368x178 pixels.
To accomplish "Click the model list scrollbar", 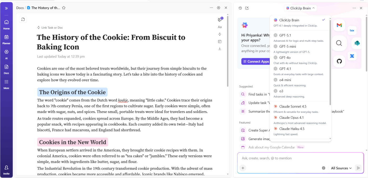I will coord(330,63).
